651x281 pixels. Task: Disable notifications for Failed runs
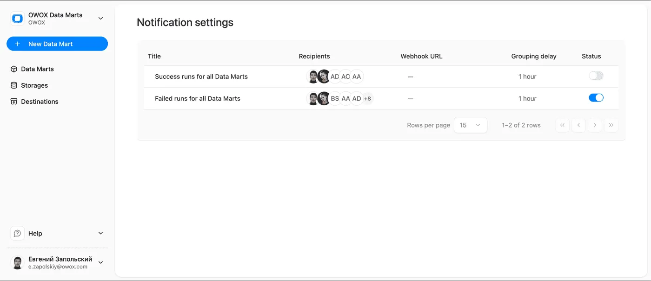coord(596,98)
